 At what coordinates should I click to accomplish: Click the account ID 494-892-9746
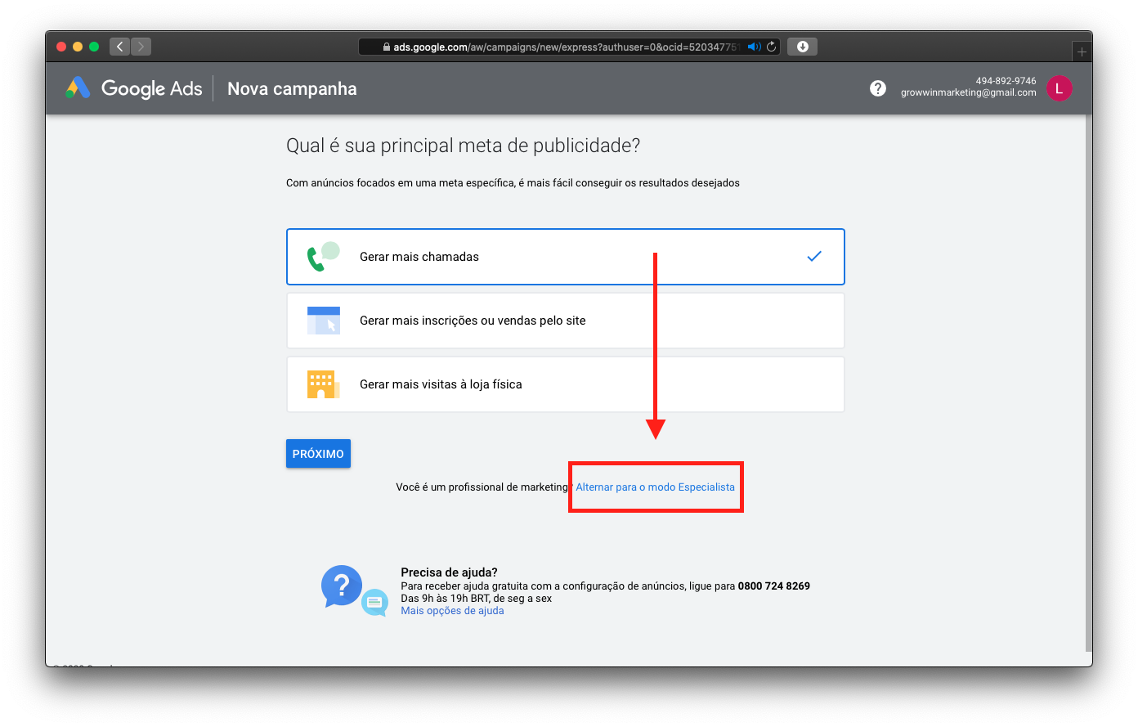coord(1006,81)
